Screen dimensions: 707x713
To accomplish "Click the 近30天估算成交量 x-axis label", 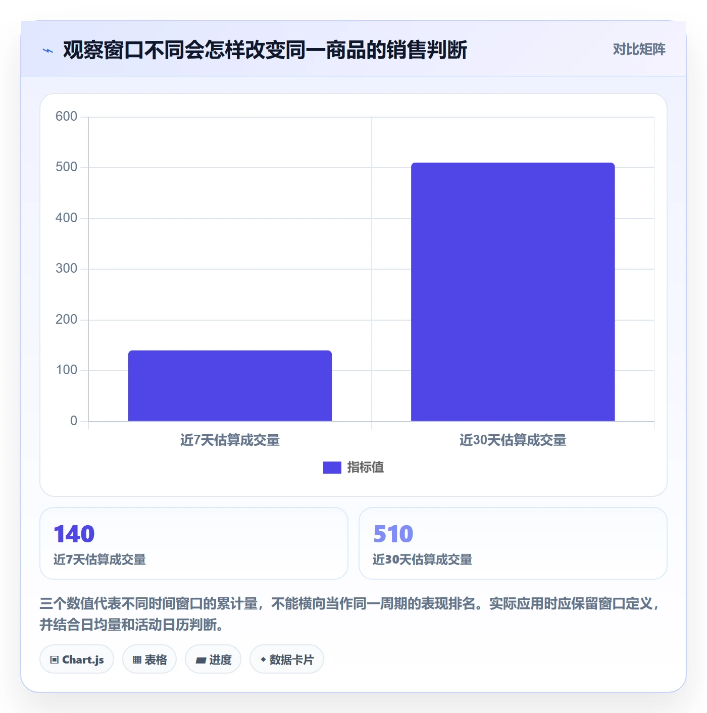I will (x=513, y=440).
